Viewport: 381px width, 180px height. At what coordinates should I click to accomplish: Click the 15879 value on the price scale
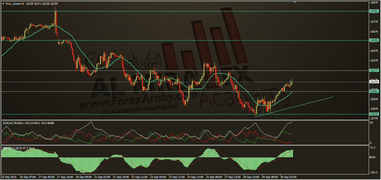374,109
